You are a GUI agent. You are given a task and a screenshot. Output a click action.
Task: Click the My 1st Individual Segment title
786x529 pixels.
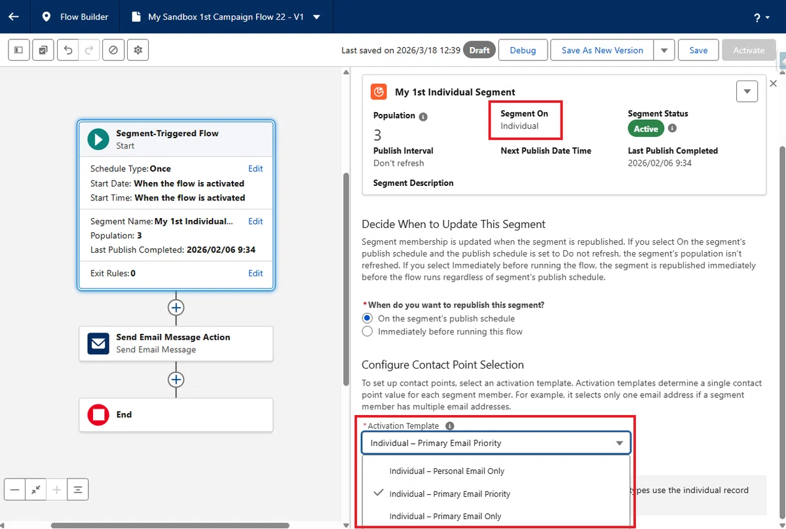455,92
